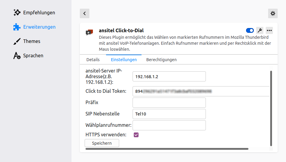The height and width of the screenshot is (162, 286).
Task: Select the Einstellungen tab
Action: point(124,60)
